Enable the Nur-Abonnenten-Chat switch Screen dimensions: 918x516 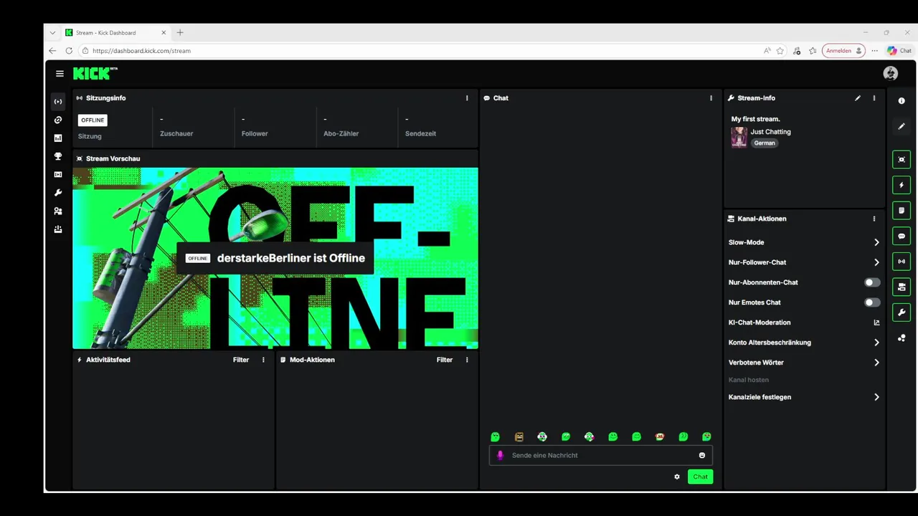(872, 282)
